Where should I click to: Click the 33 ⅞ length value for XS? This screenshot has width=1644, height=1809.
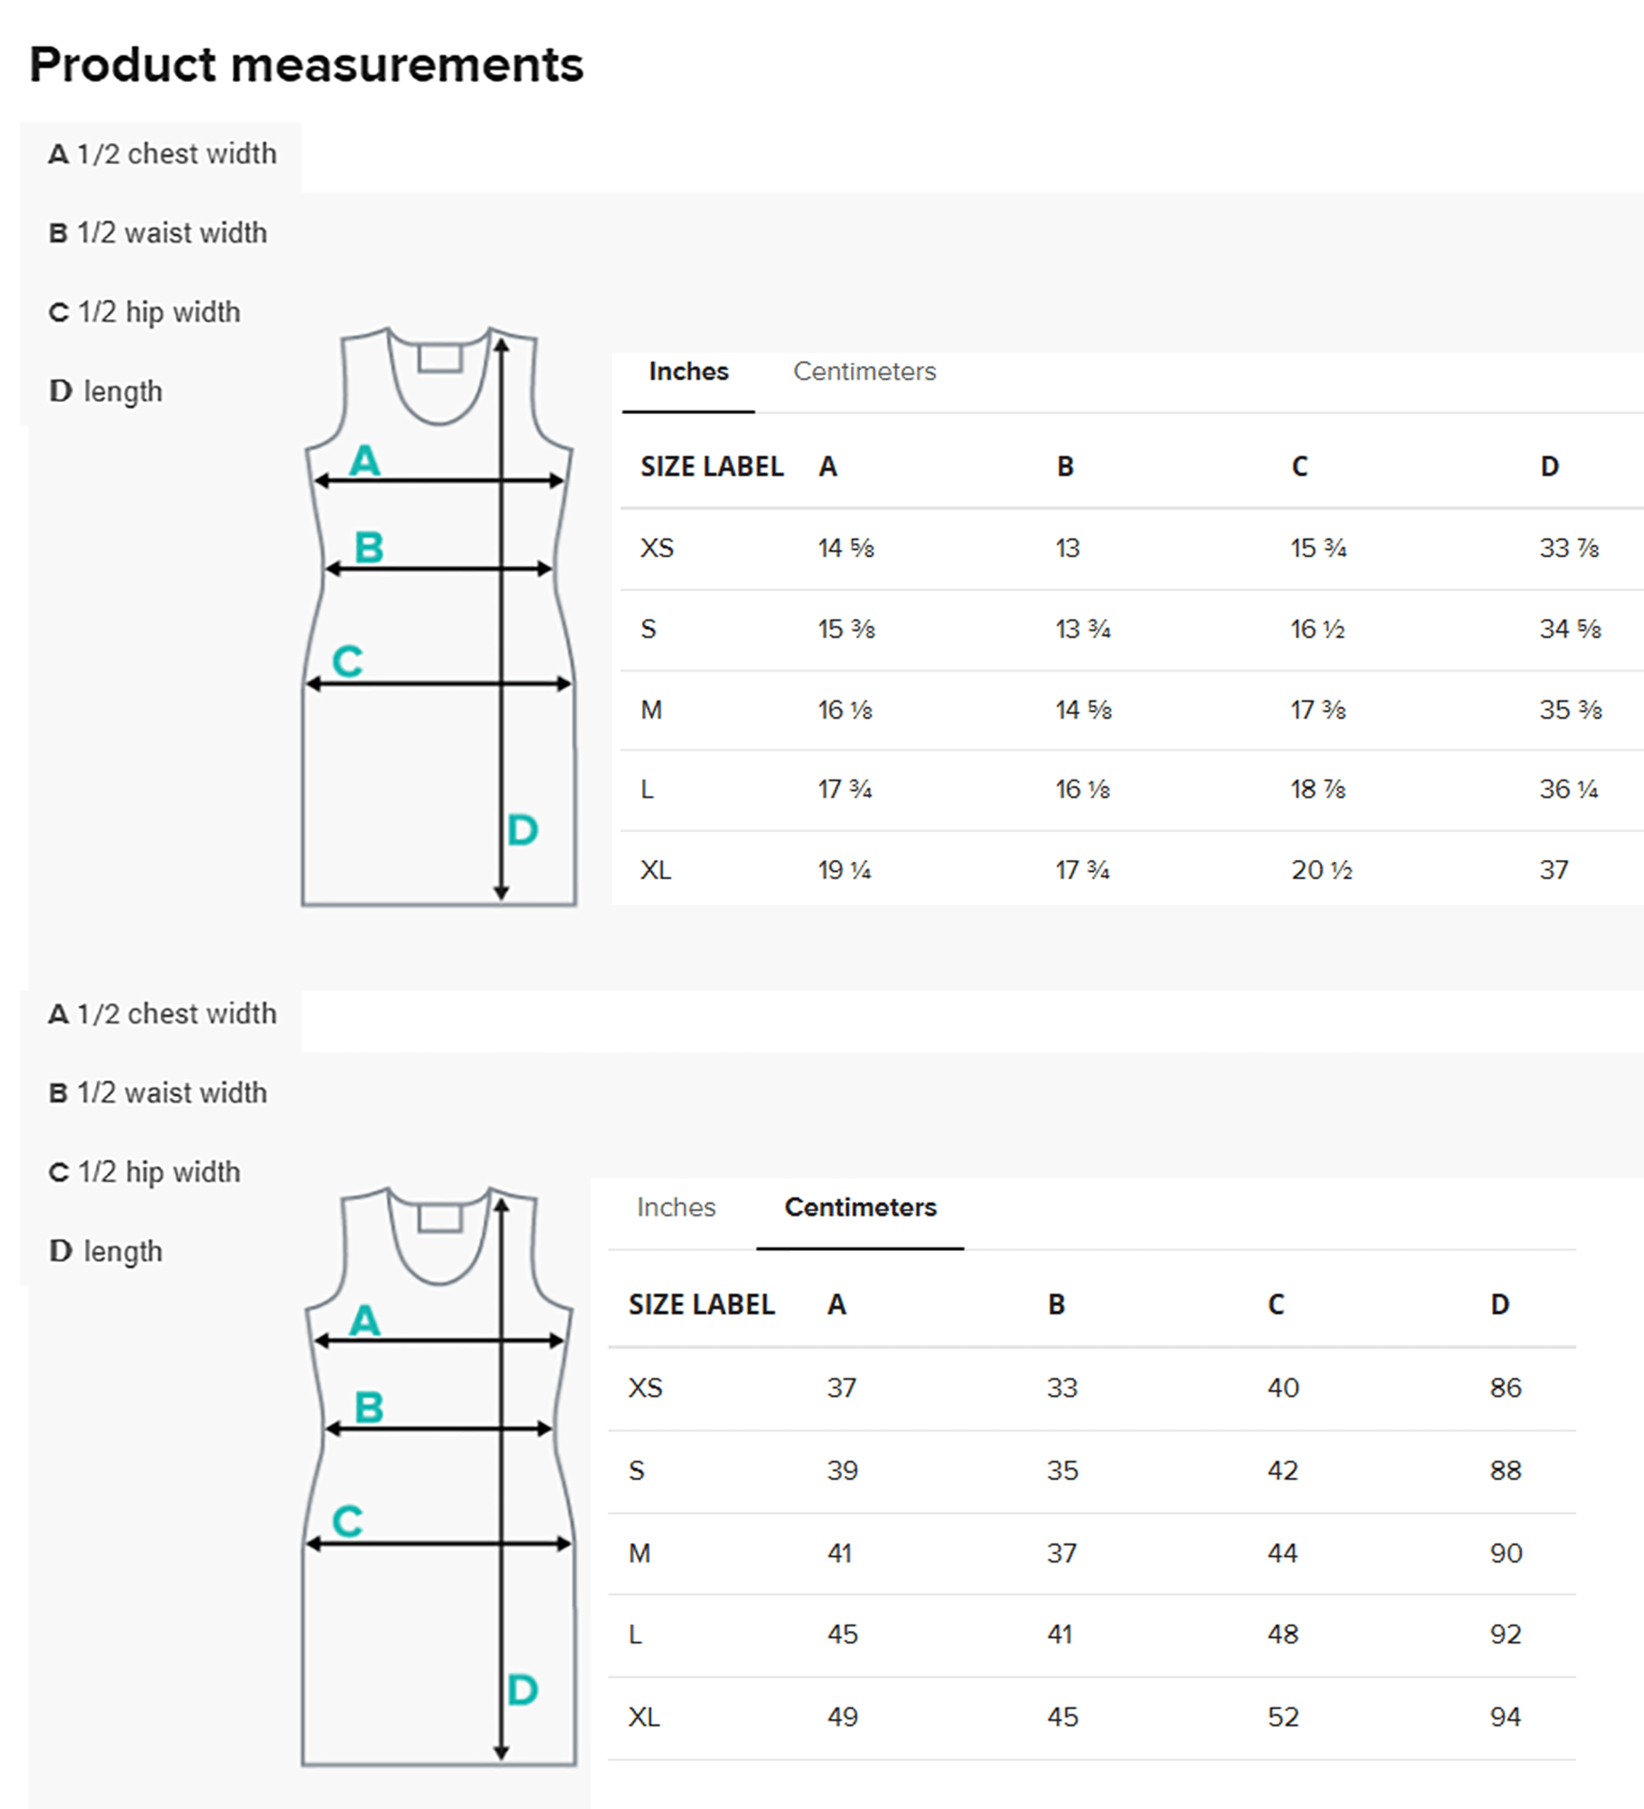[1569, 548]
